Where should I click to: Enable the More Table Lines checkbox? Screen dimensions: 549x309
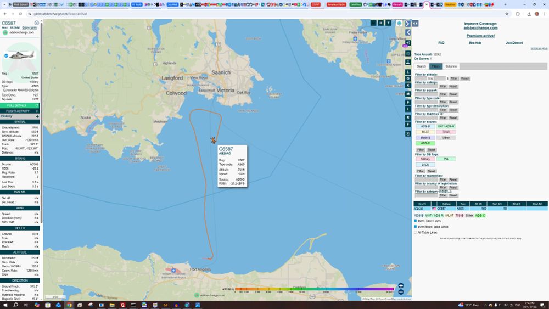pyautogui.click(x=416, y=221)
